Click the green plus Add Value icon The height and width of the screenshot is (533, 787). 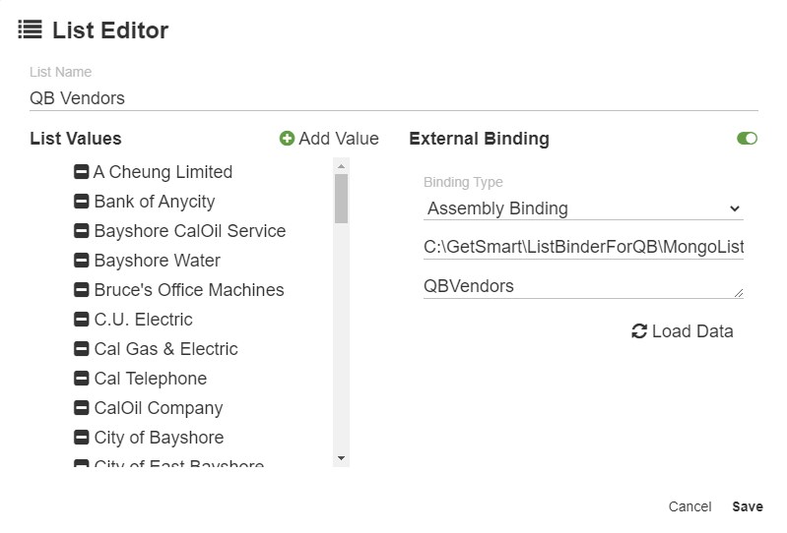287,139
